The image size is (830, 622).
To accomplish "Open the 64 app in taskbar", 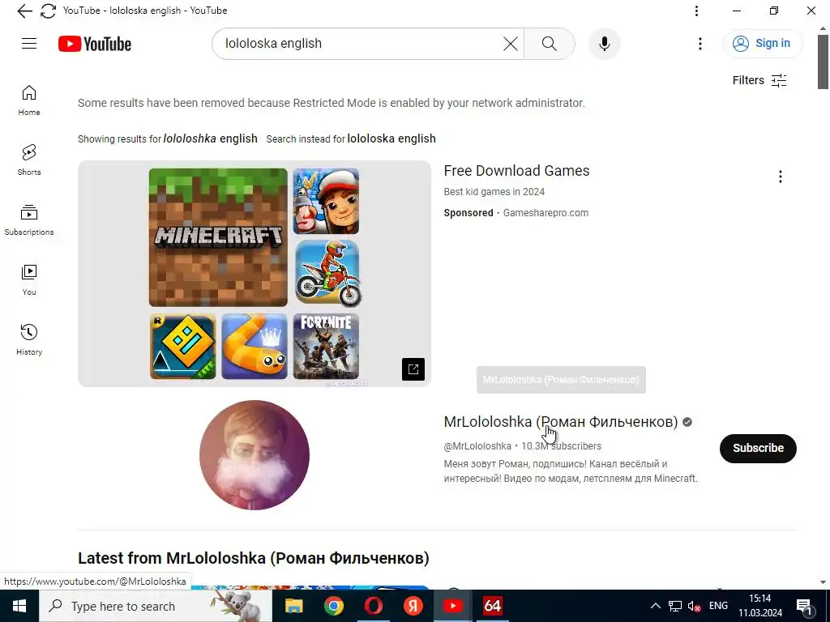I will pyautogui.click(x=492, y=606).
